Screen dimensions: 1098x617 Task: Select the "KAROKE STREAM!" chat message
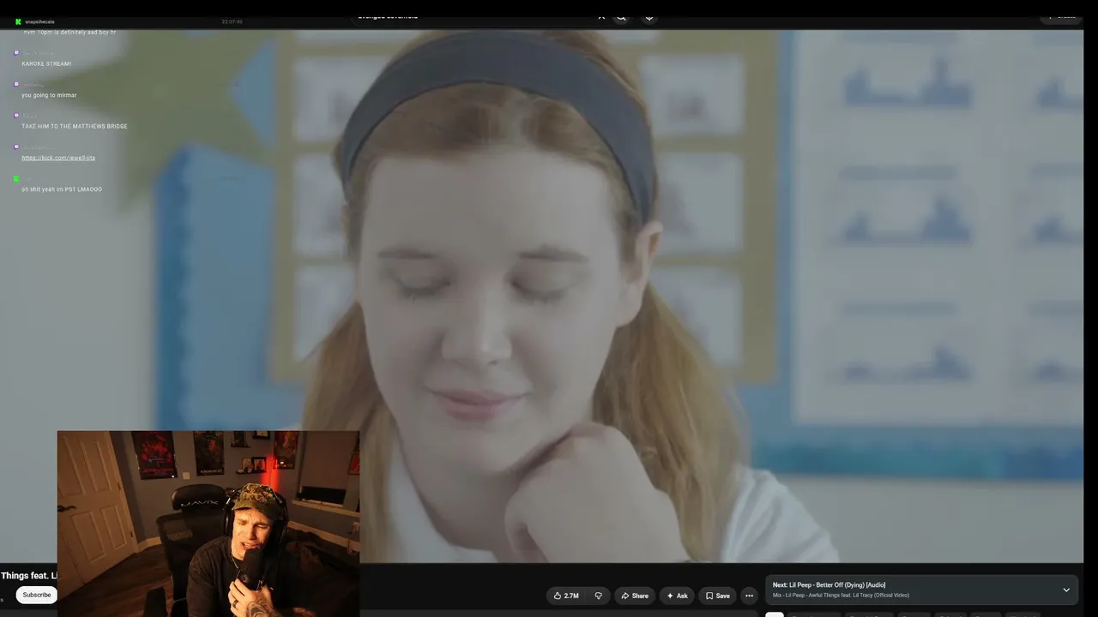[x=46, y=63]
